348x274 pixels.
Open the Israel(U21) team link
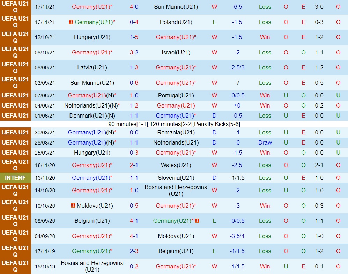[x=176, y=53]
